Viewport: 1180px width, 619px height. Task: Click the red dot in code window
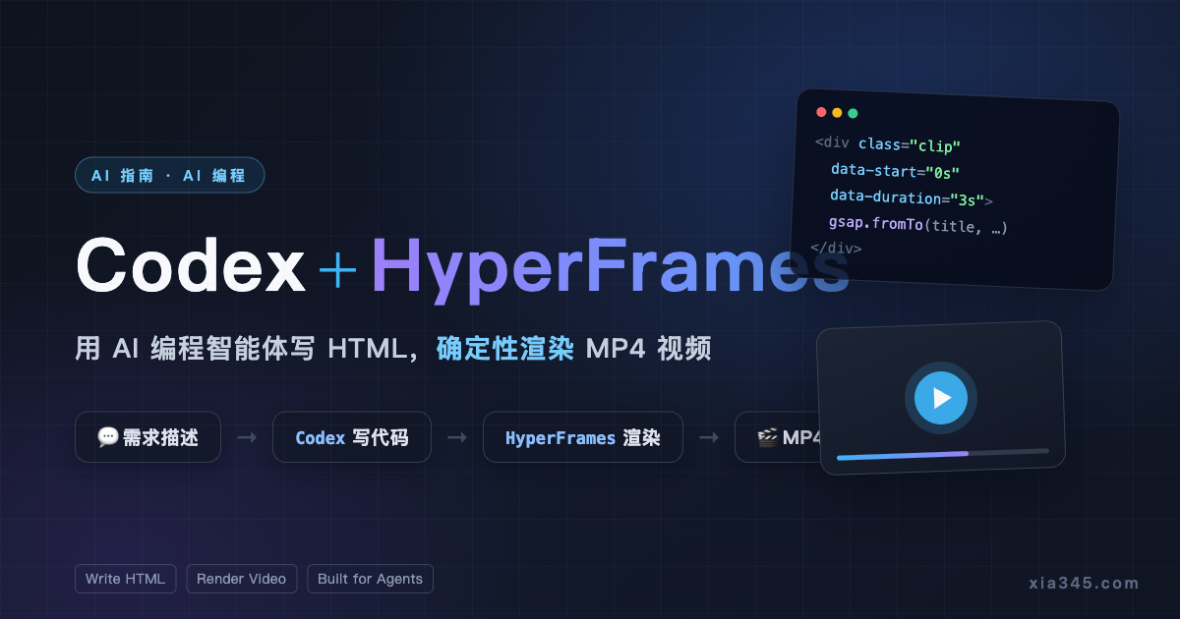click(821, 112)
